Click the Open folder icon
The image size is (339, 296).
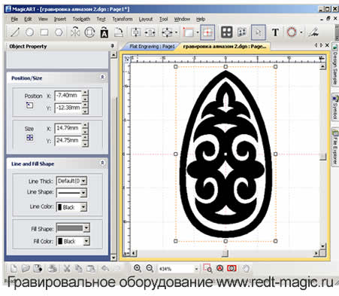[x=26, y=268]
